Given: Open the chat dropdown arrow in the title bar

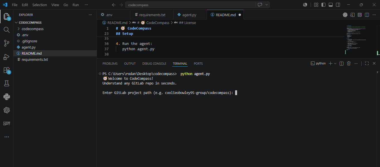Looking at the screenshot, I should pyautogui.click(x=267, y=5).
